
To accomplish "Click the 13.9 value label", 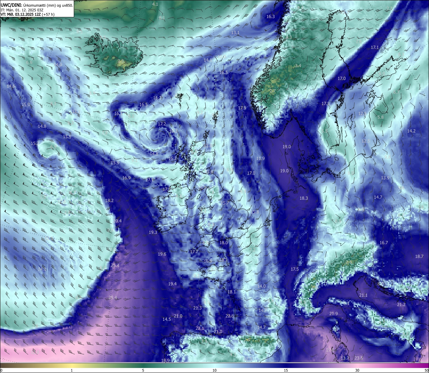I will [385, 178].
